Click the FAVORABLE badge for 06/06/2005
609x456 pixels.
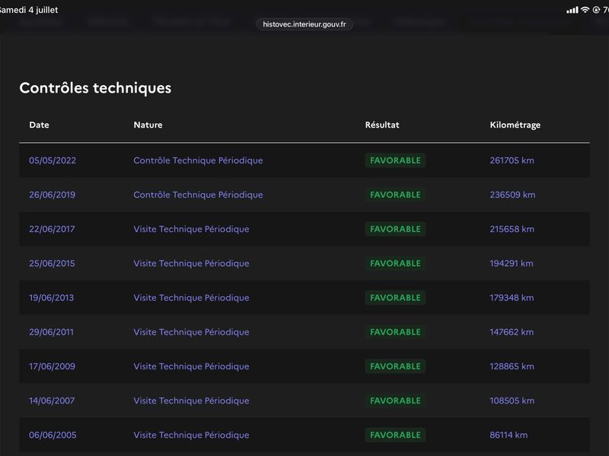[395, 435]
